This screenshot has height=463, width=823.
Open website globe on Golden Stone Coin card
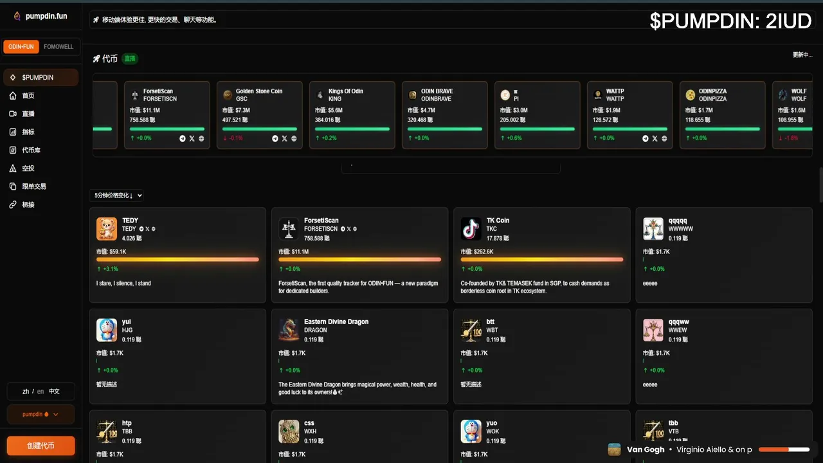[x=294, y=138]
